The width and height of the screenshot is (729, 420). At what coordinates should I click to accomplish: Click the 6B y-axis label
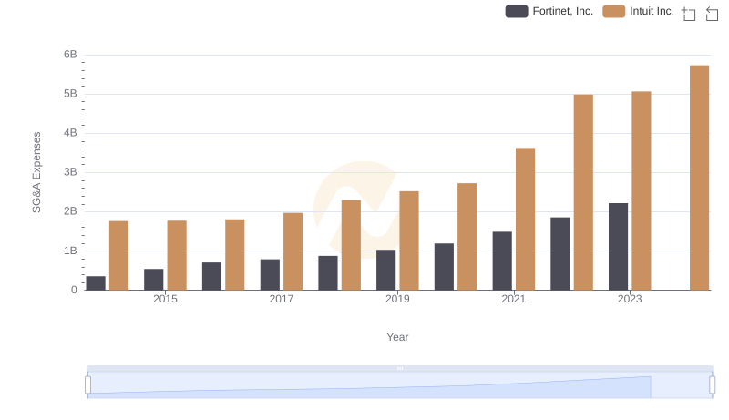pos(70,55)
